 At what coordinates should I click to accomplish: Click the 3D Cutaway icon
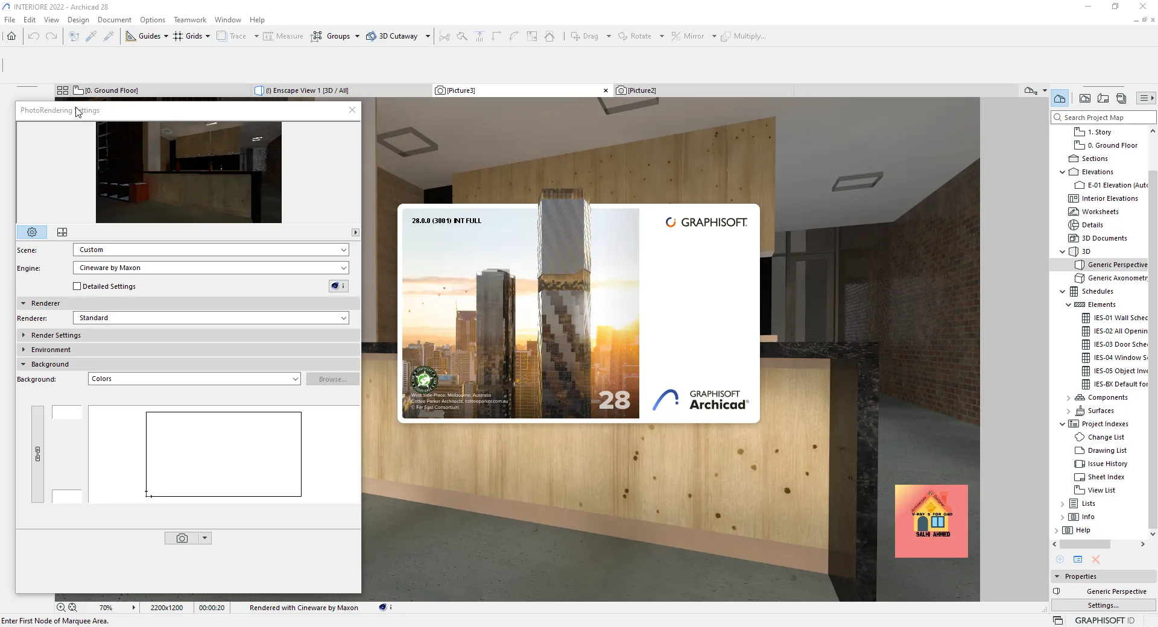pyautogui.click(x=371, y=36)
